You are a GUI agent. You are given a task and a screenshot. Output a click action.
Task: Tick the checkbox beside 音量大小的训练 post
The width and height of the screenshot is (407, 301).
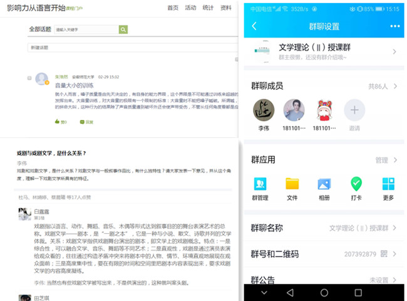point(30,78)
